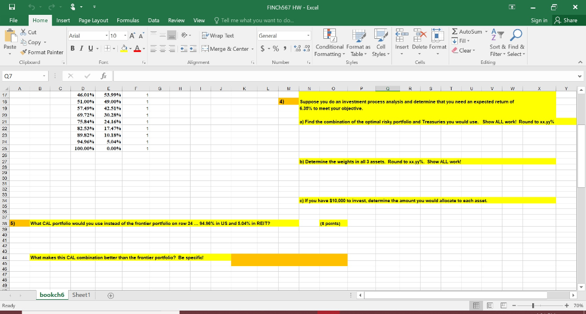The image size is (586, 314).
Task: Switch to the Data ribbon tab
Action: pyautogui.click(x=153, y=20)
